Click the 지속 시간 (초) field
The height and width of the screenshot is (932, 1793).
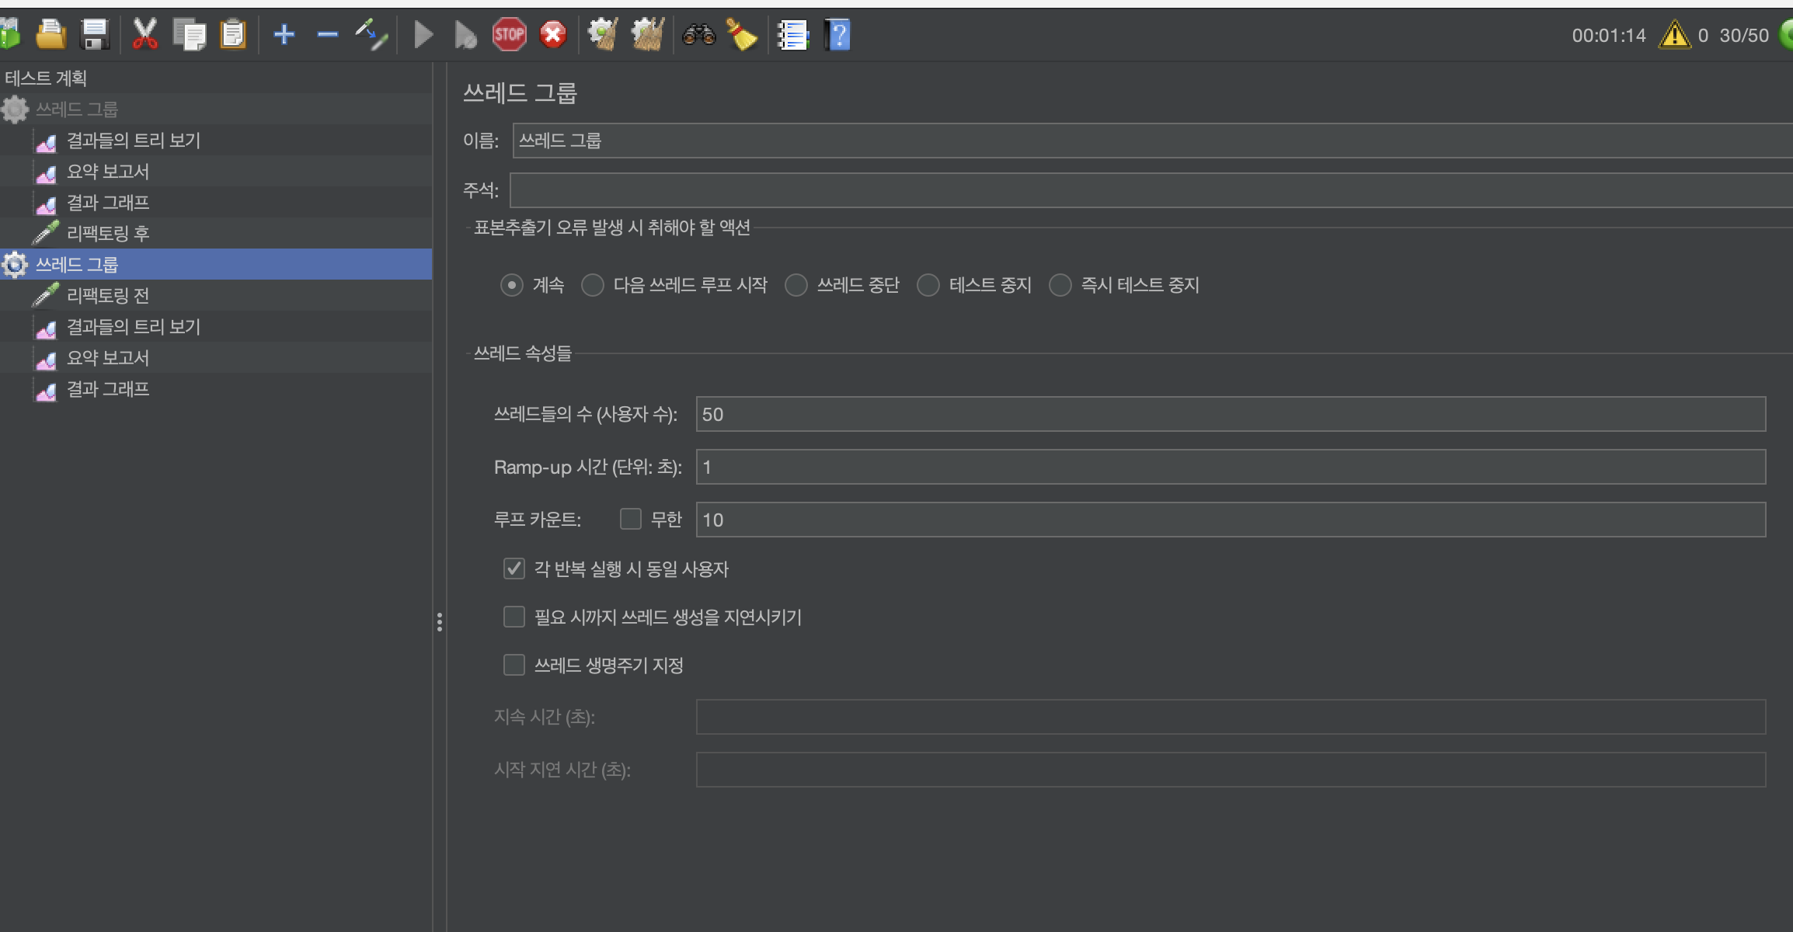(1231, 717)
